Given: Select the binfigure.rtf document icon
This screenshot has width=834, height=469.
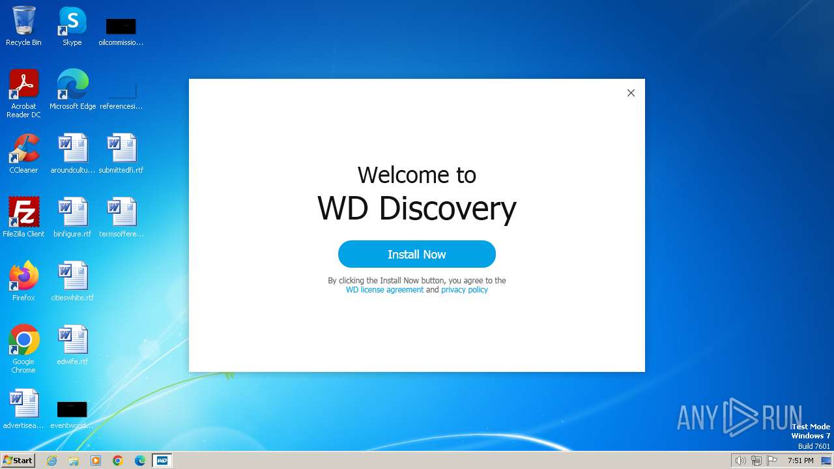Looking at the screenshot, I should pyautogui.click(x=72, y=218).
